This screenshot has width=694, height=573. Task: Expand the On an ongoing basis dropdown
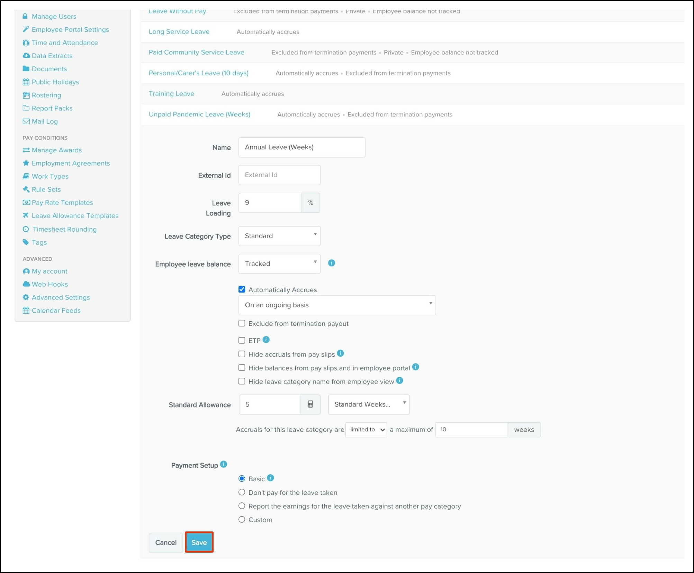pos(336,305)
